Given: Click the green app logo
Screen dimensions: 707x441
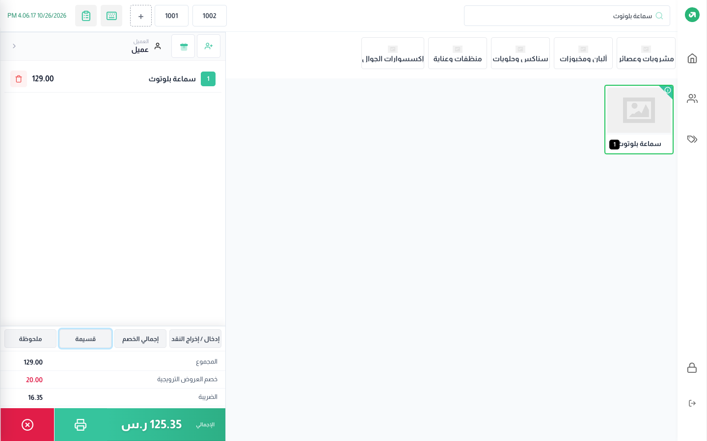Looking at the screenshot, I should click(x=692, y=15).
